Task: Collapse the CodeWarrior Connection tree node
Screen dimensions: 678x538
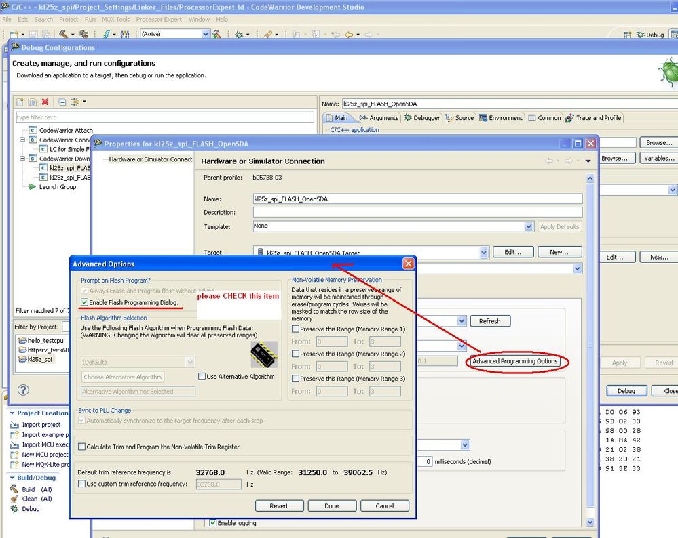Action: pyautogui.click(x=22, y=140)
